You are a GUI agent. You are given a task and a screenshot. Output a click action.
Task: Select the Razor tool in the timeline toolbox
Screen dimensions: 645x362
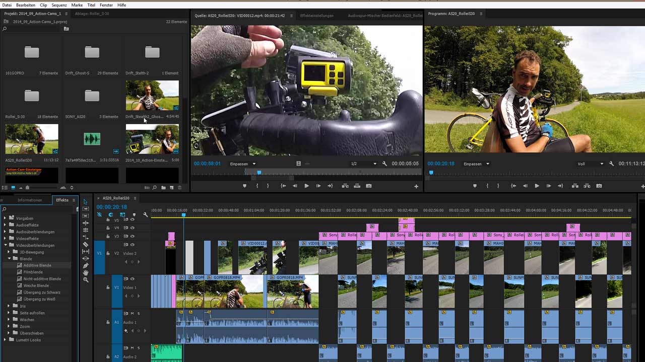point(86,244)
